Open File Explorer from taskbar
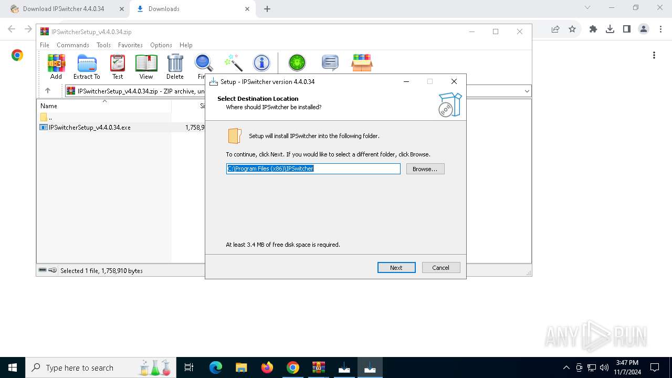 click(241, 367)
